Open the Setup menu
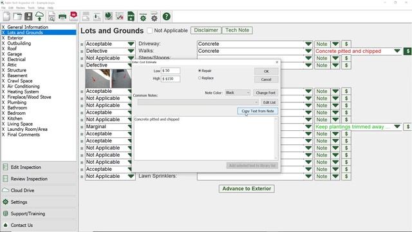Screen dimensions: 412x232 pyautogui.click(x=41, y=8)
